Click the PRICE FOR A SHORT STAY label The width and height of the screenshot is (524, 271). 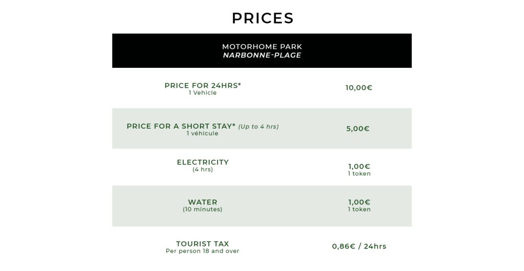(181, 127)
